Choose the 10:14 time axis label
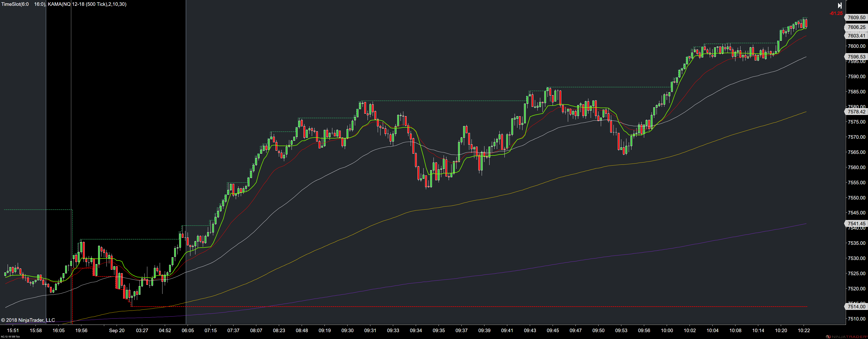The image size is (868, 339). [x=758, y=331]
